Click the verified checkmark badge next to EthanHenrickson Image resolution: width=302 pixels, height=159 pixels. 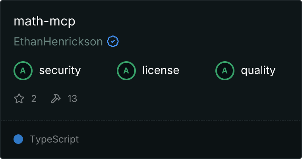point(113,41)
